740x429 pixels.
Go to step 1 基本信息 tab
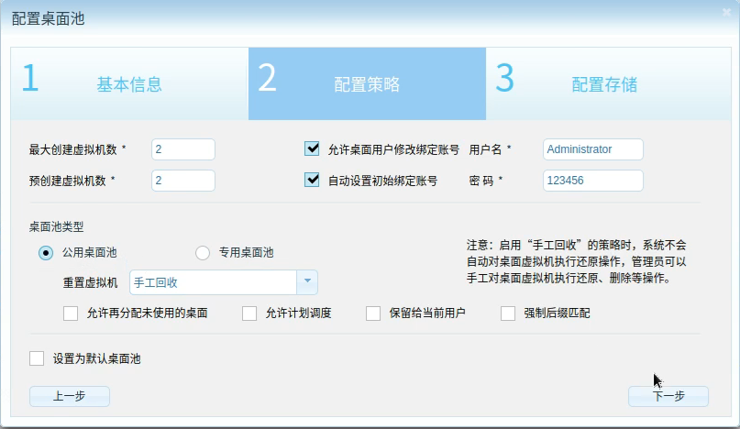pos(129,83)
